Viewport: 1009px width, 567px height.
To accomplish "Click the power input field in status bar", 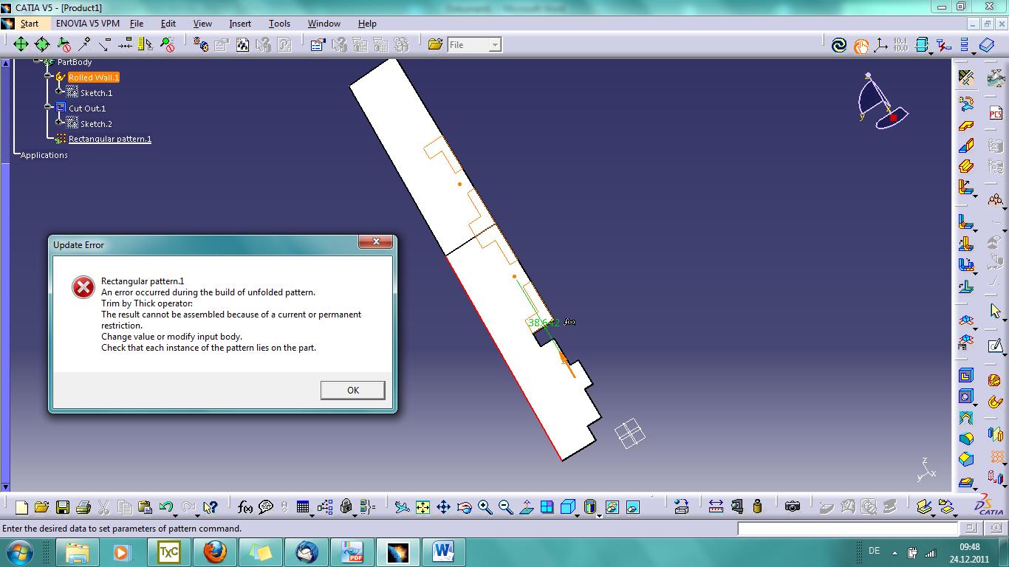I will pyautogui.click(x=847, y=529).
